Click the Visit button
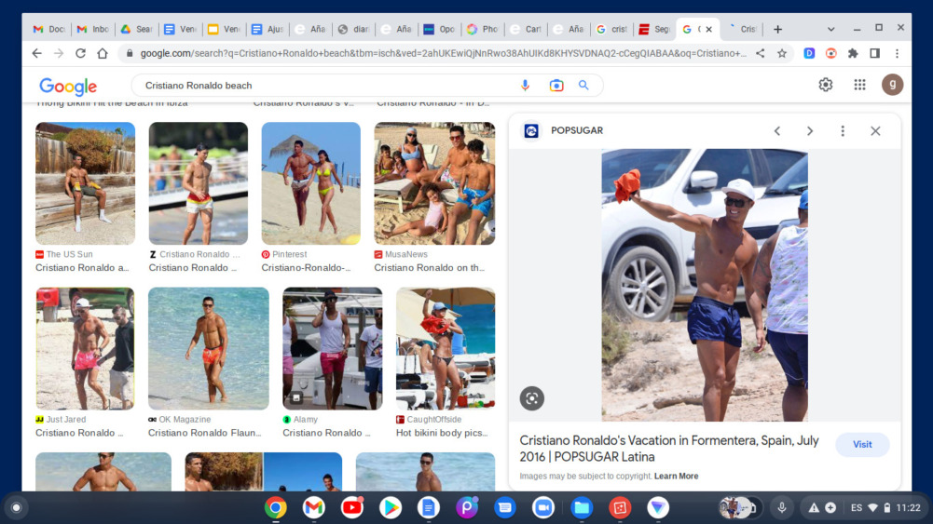Screen dimensions: 933x524 862,444
